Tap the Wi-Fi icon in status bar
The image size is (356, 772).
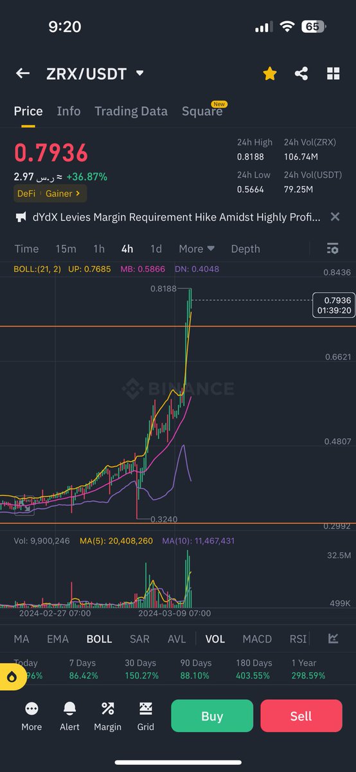pos(288,27)
